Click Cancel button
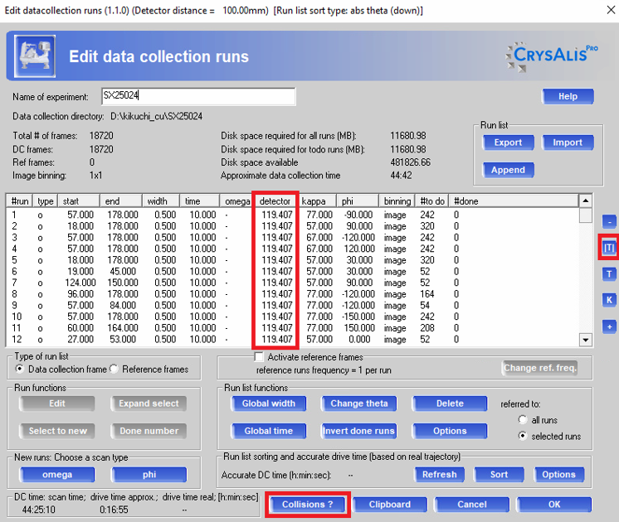Screen dimensions: 619x522 click(x=472, y=505)
